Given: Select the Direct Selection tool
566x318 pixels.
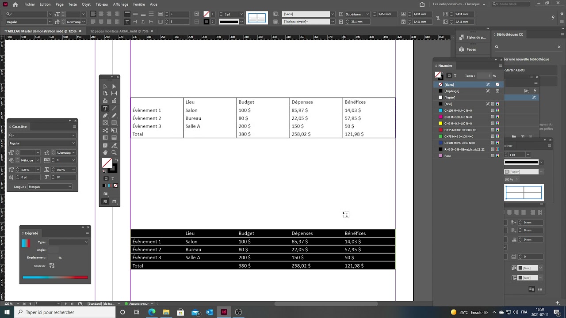Looking at the screenshot, I should click(114, 87).
